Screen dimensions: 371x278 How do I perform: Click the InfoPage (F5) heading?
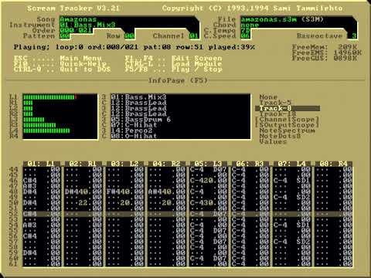click(x=178, y=80)
